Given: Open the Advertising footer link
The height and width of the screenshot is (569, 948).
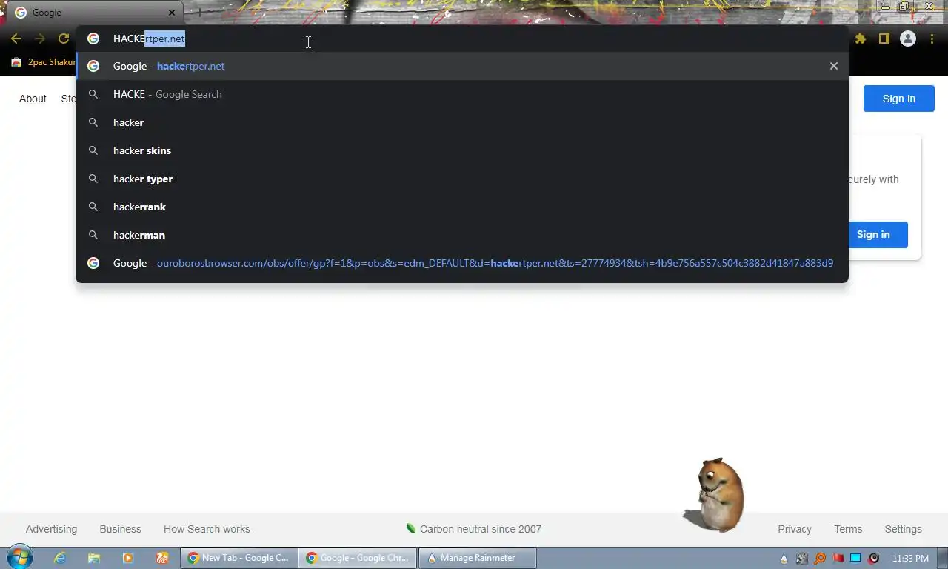Looking at the screenshot, I should pos(51,529).
